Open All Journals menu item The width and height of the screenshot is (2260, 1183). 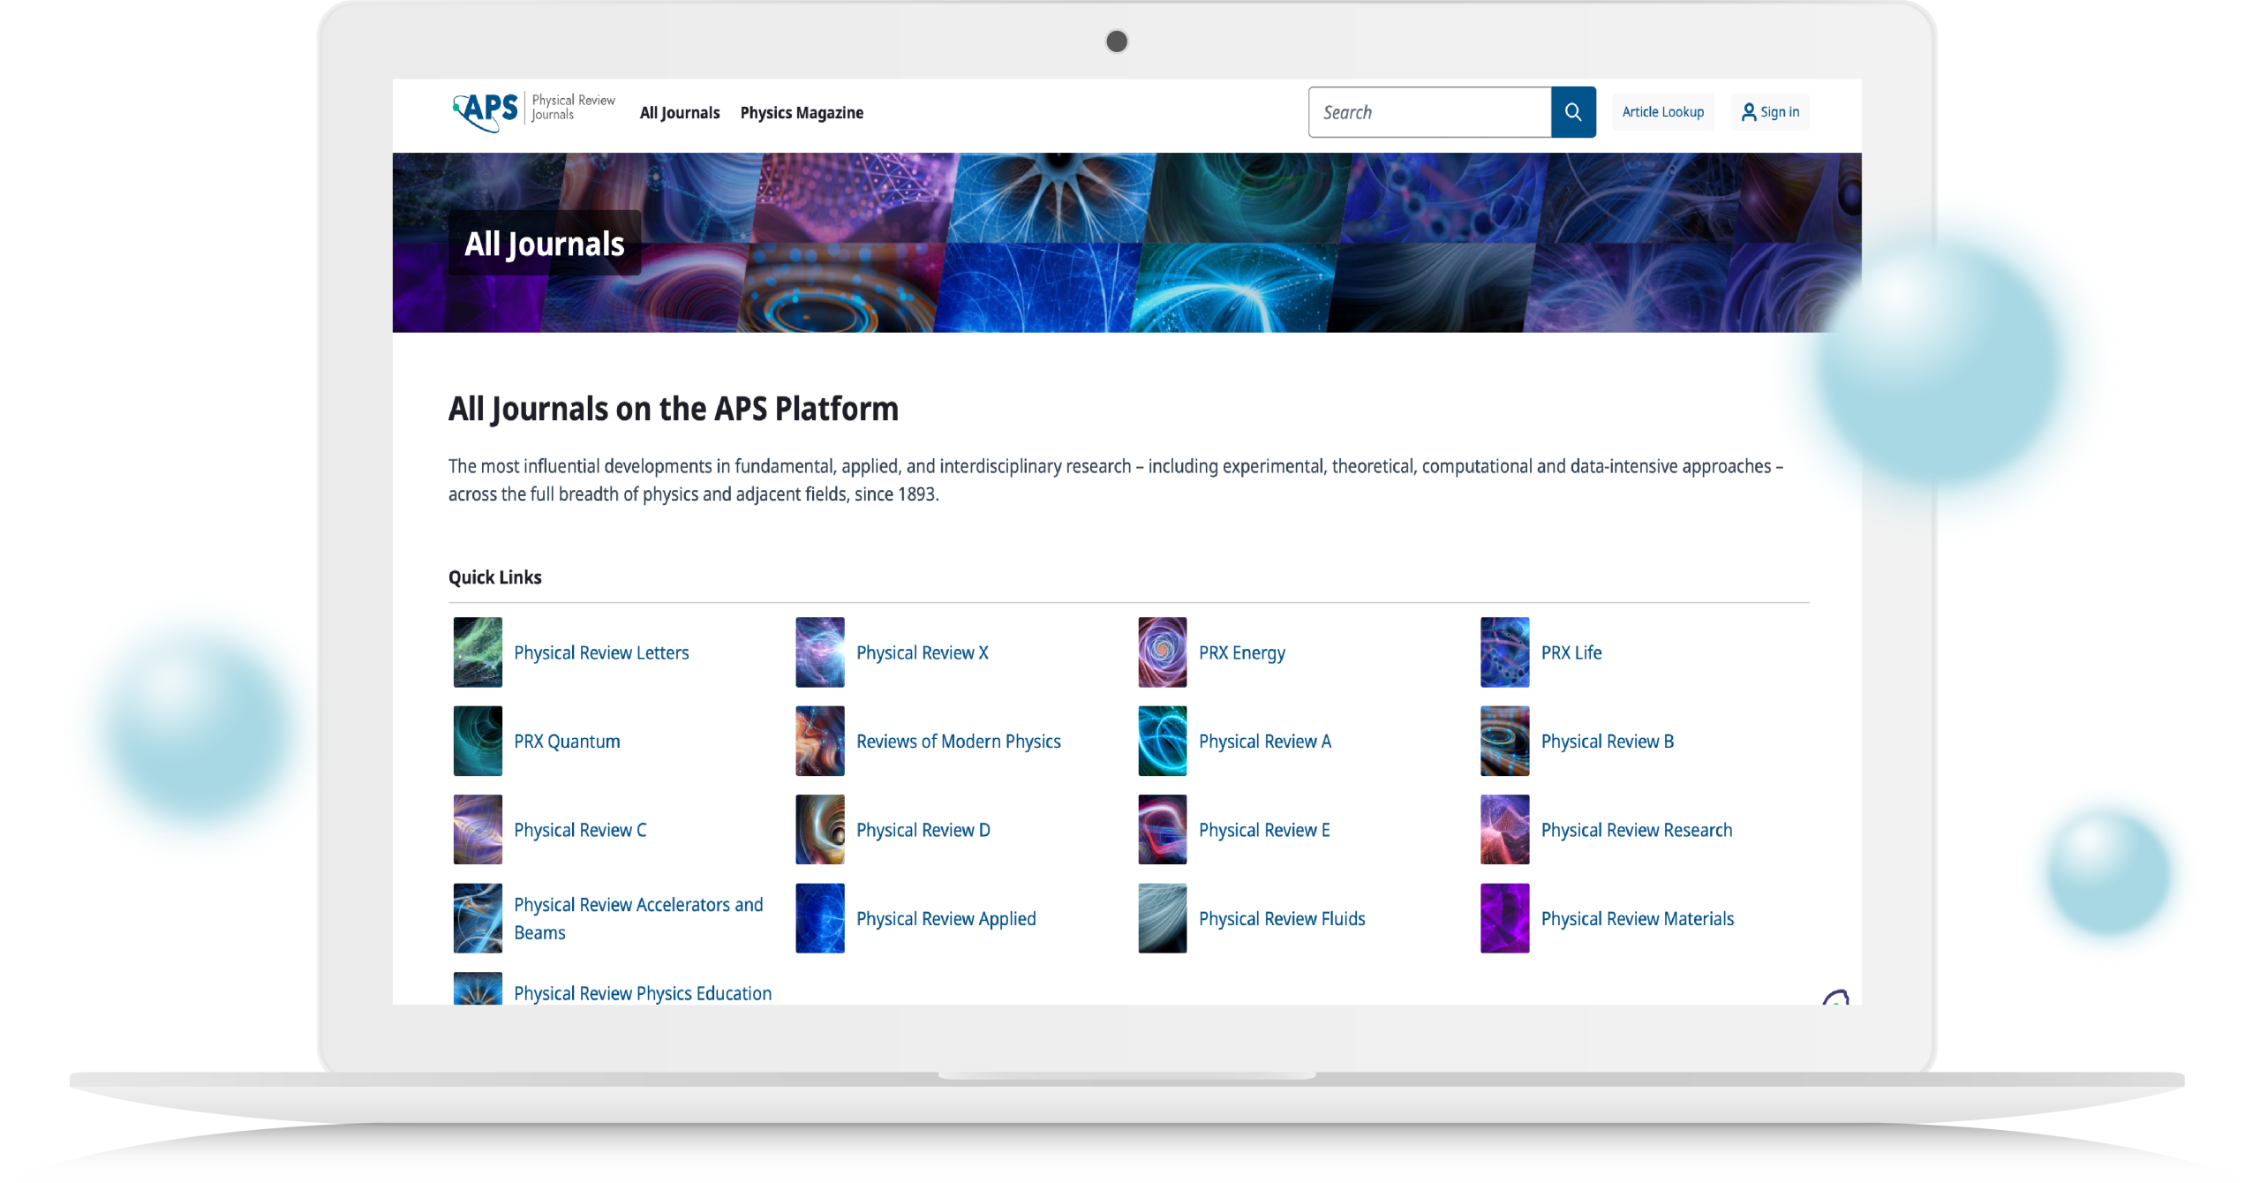(680, 113)
